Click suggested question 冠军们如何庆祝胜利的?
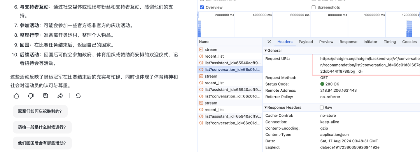Image resolution: width=420 pixels, height=152 pixels. (40, 111)
